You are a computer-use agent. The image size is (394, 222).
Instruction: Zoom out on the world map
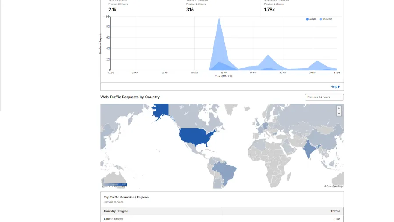point(339,113)
